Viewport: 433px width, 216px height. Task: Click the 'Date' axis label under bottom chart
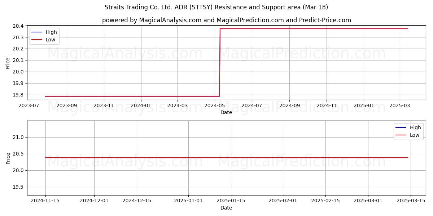226,208
